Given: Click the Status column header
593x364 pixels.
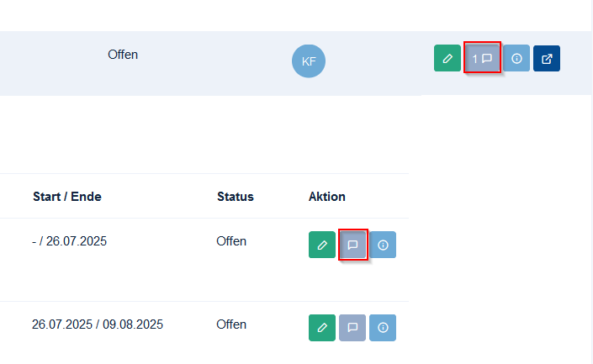Looking at the screenshot, I should point(236,197).
